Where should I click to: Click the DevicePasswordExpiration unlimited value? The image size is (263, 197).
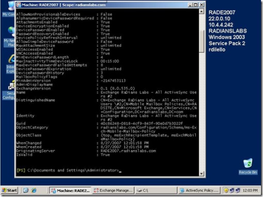(111, 69)
